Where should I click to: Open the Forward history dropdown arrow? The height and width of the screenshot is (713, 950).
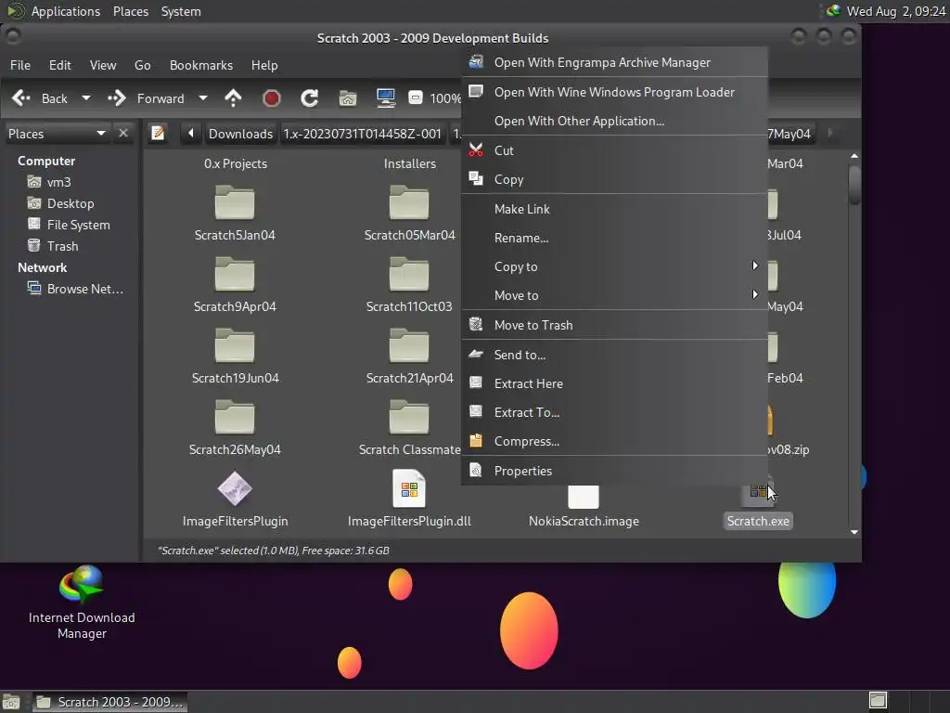[203, 97]
